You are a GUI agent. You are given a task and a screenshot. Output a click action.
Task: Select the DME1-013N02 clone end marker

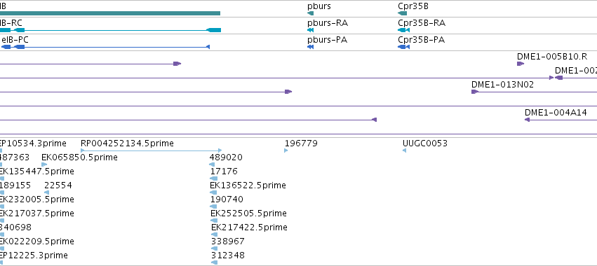475,92
